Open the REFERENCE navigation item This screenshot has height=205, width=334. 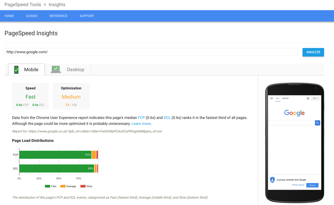point(58,16)
